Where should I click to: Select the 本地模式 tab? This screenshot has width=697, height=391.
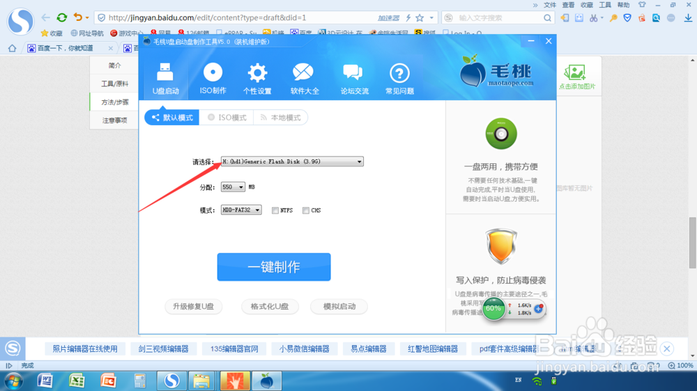pos(280,118)
